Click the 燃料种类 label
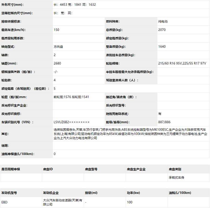 coord(113,22)
